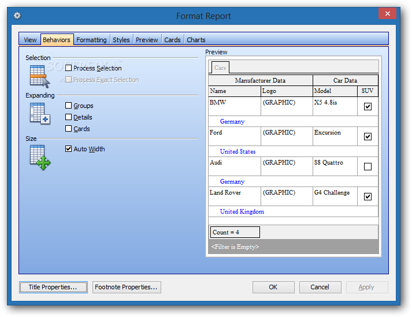This screenshot has height=317, width=412.
Task: Confirm with the OK button
Action: coord(273,287)
